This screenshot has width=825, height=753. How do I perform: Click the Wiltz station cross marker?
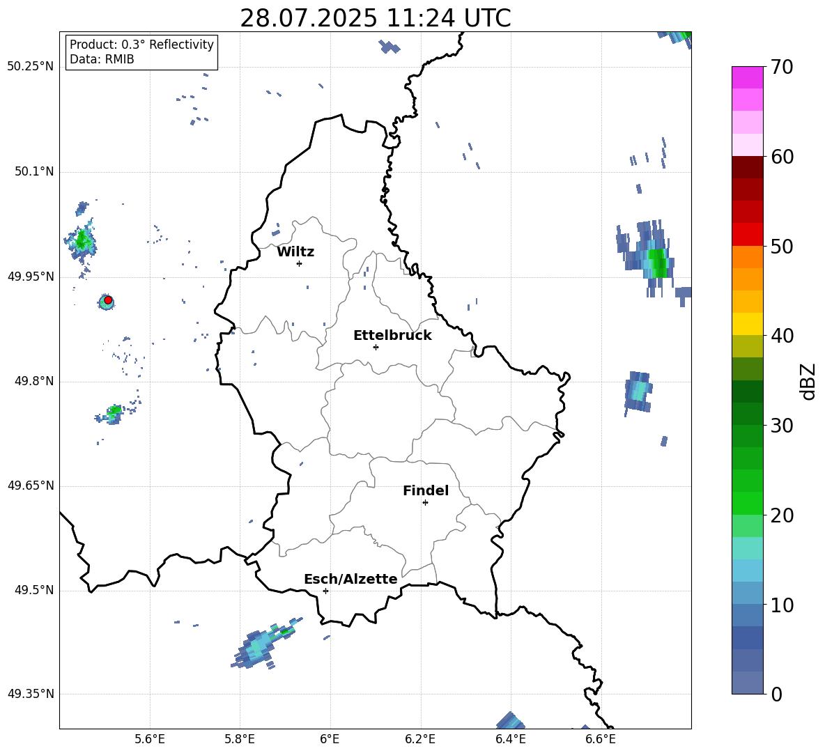pyautogui.click(x=300, y=263)
